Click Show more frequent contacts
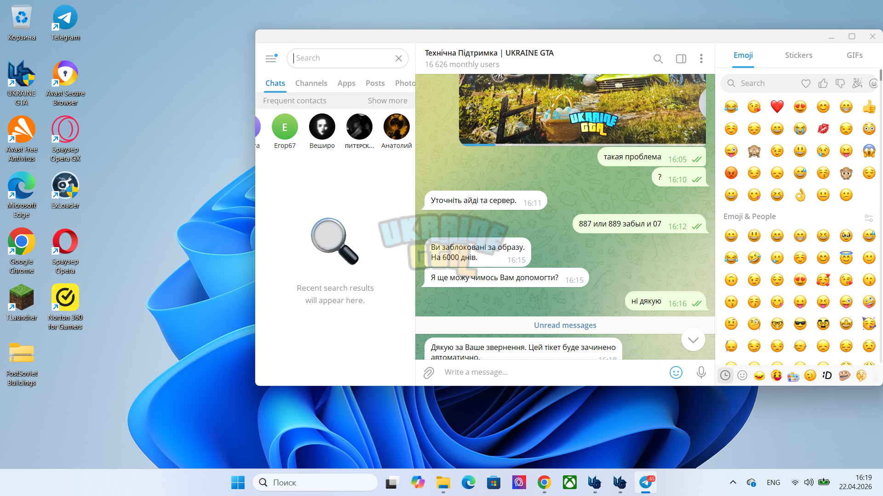Viewport: 883px width, 496px height. coord(388,101)
